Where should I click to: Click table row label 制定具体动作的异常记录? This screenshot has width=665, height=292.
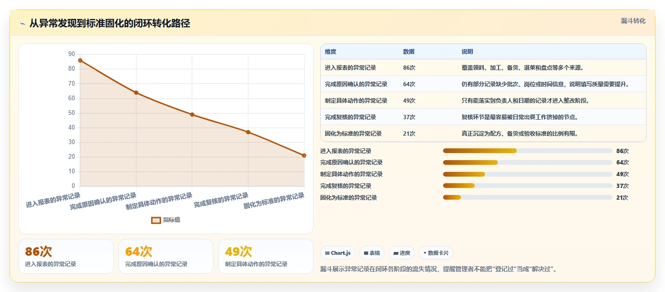tap(356, 101)
